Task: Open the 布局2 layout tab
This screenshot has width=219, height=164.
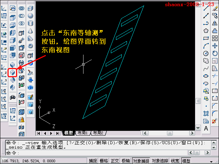Action: [x=98, y=133]
